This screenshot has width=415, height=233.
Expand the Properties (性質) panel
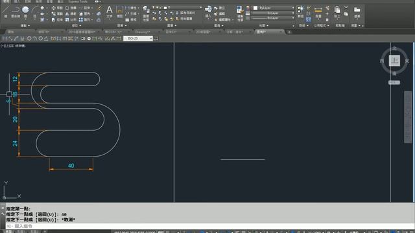(x=264, y=26)
